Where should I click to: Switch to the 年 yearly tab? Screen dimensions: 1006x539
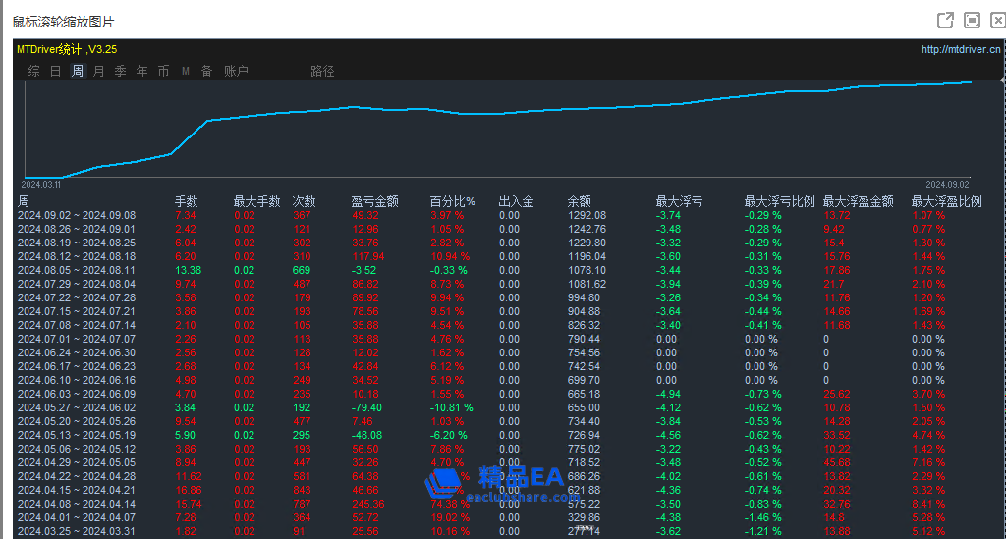pyautogui.click(x=142, y=71)
